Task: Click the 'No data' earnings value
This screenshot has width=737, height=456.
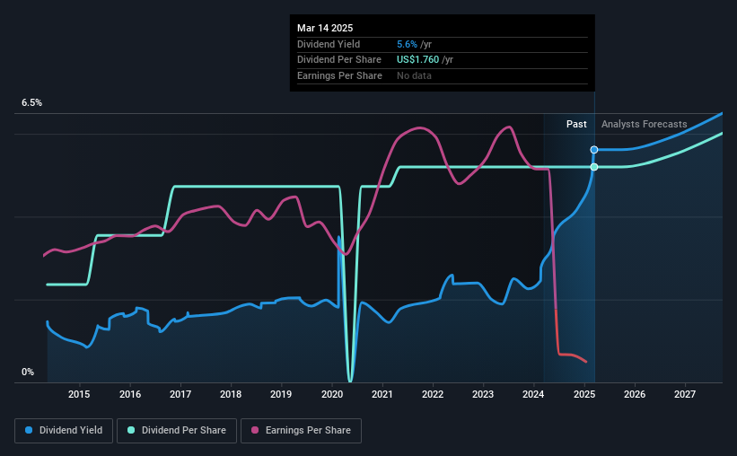Action: pos(414,75)
